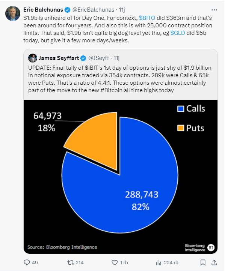Click James Seyffart verified badge
Screen dimensions: 225x271
(x=83, y=58)
